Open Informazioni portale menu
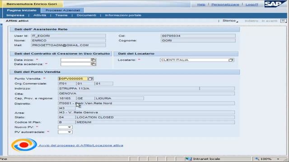Screen dimensions: 289x162 pos(123,15)
